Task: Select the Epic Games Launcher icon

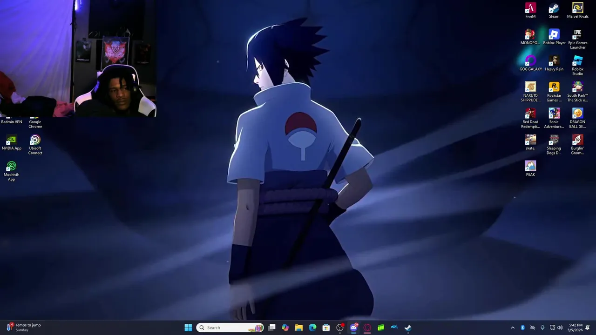Action: pyautogui.click(x=577, y=40)
